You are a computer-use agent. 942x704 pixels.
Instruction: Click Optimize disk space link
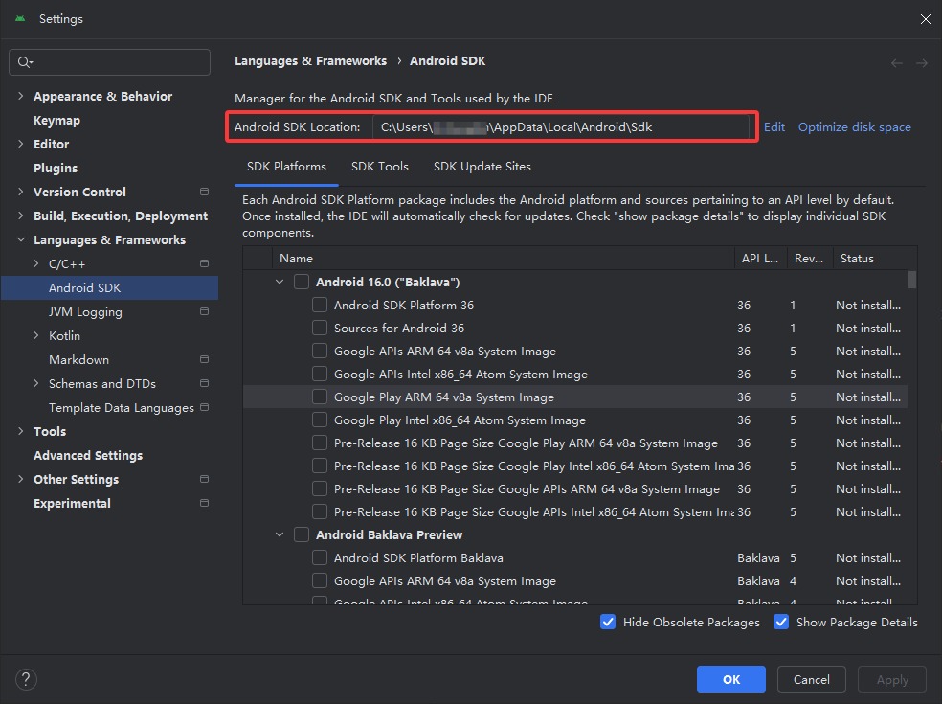coord(854,126)
